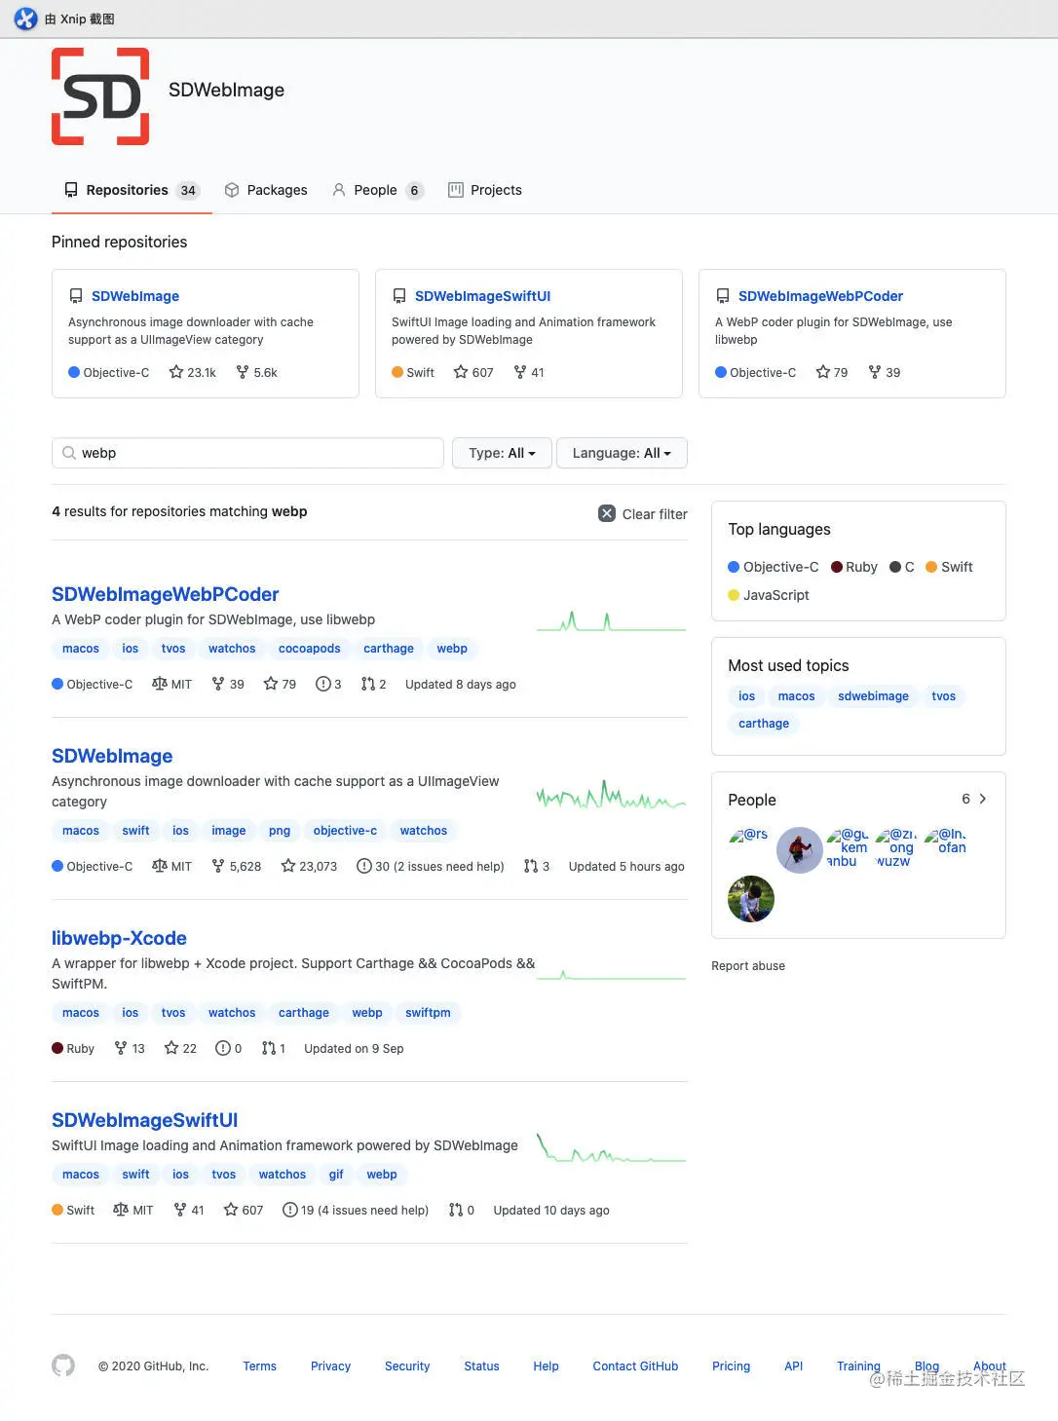Screen dimensions: 1058x1421
Task: Click 41 forks on pinned SDWebImageSwiftUI
Action: click(x=529, y=372)
